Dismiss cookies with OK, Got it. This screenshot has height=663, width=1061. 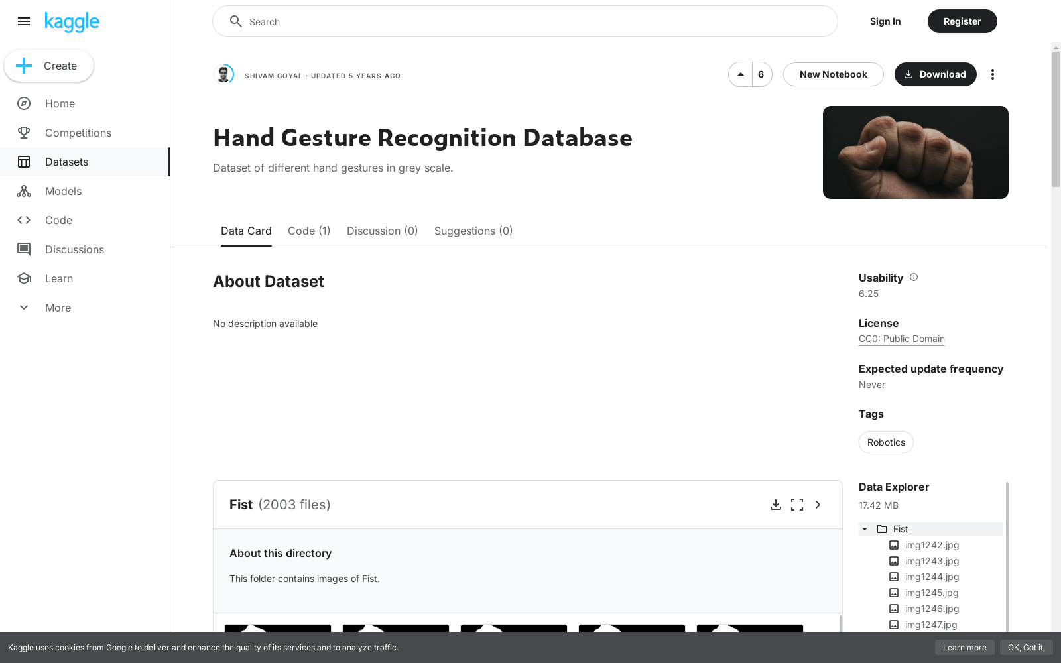tap(1026, 648)
